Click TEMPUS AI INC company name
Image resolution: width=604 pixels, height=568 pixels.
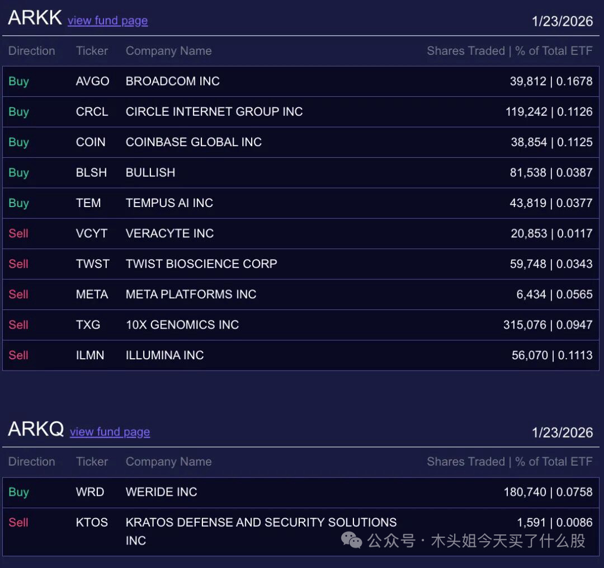[x=169, y=203]
